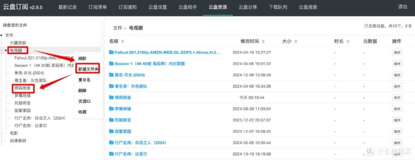This screenshot has height=160, width=415.
Task: Select 甜蜜家园 in the file tree
Action: point(23,110)
